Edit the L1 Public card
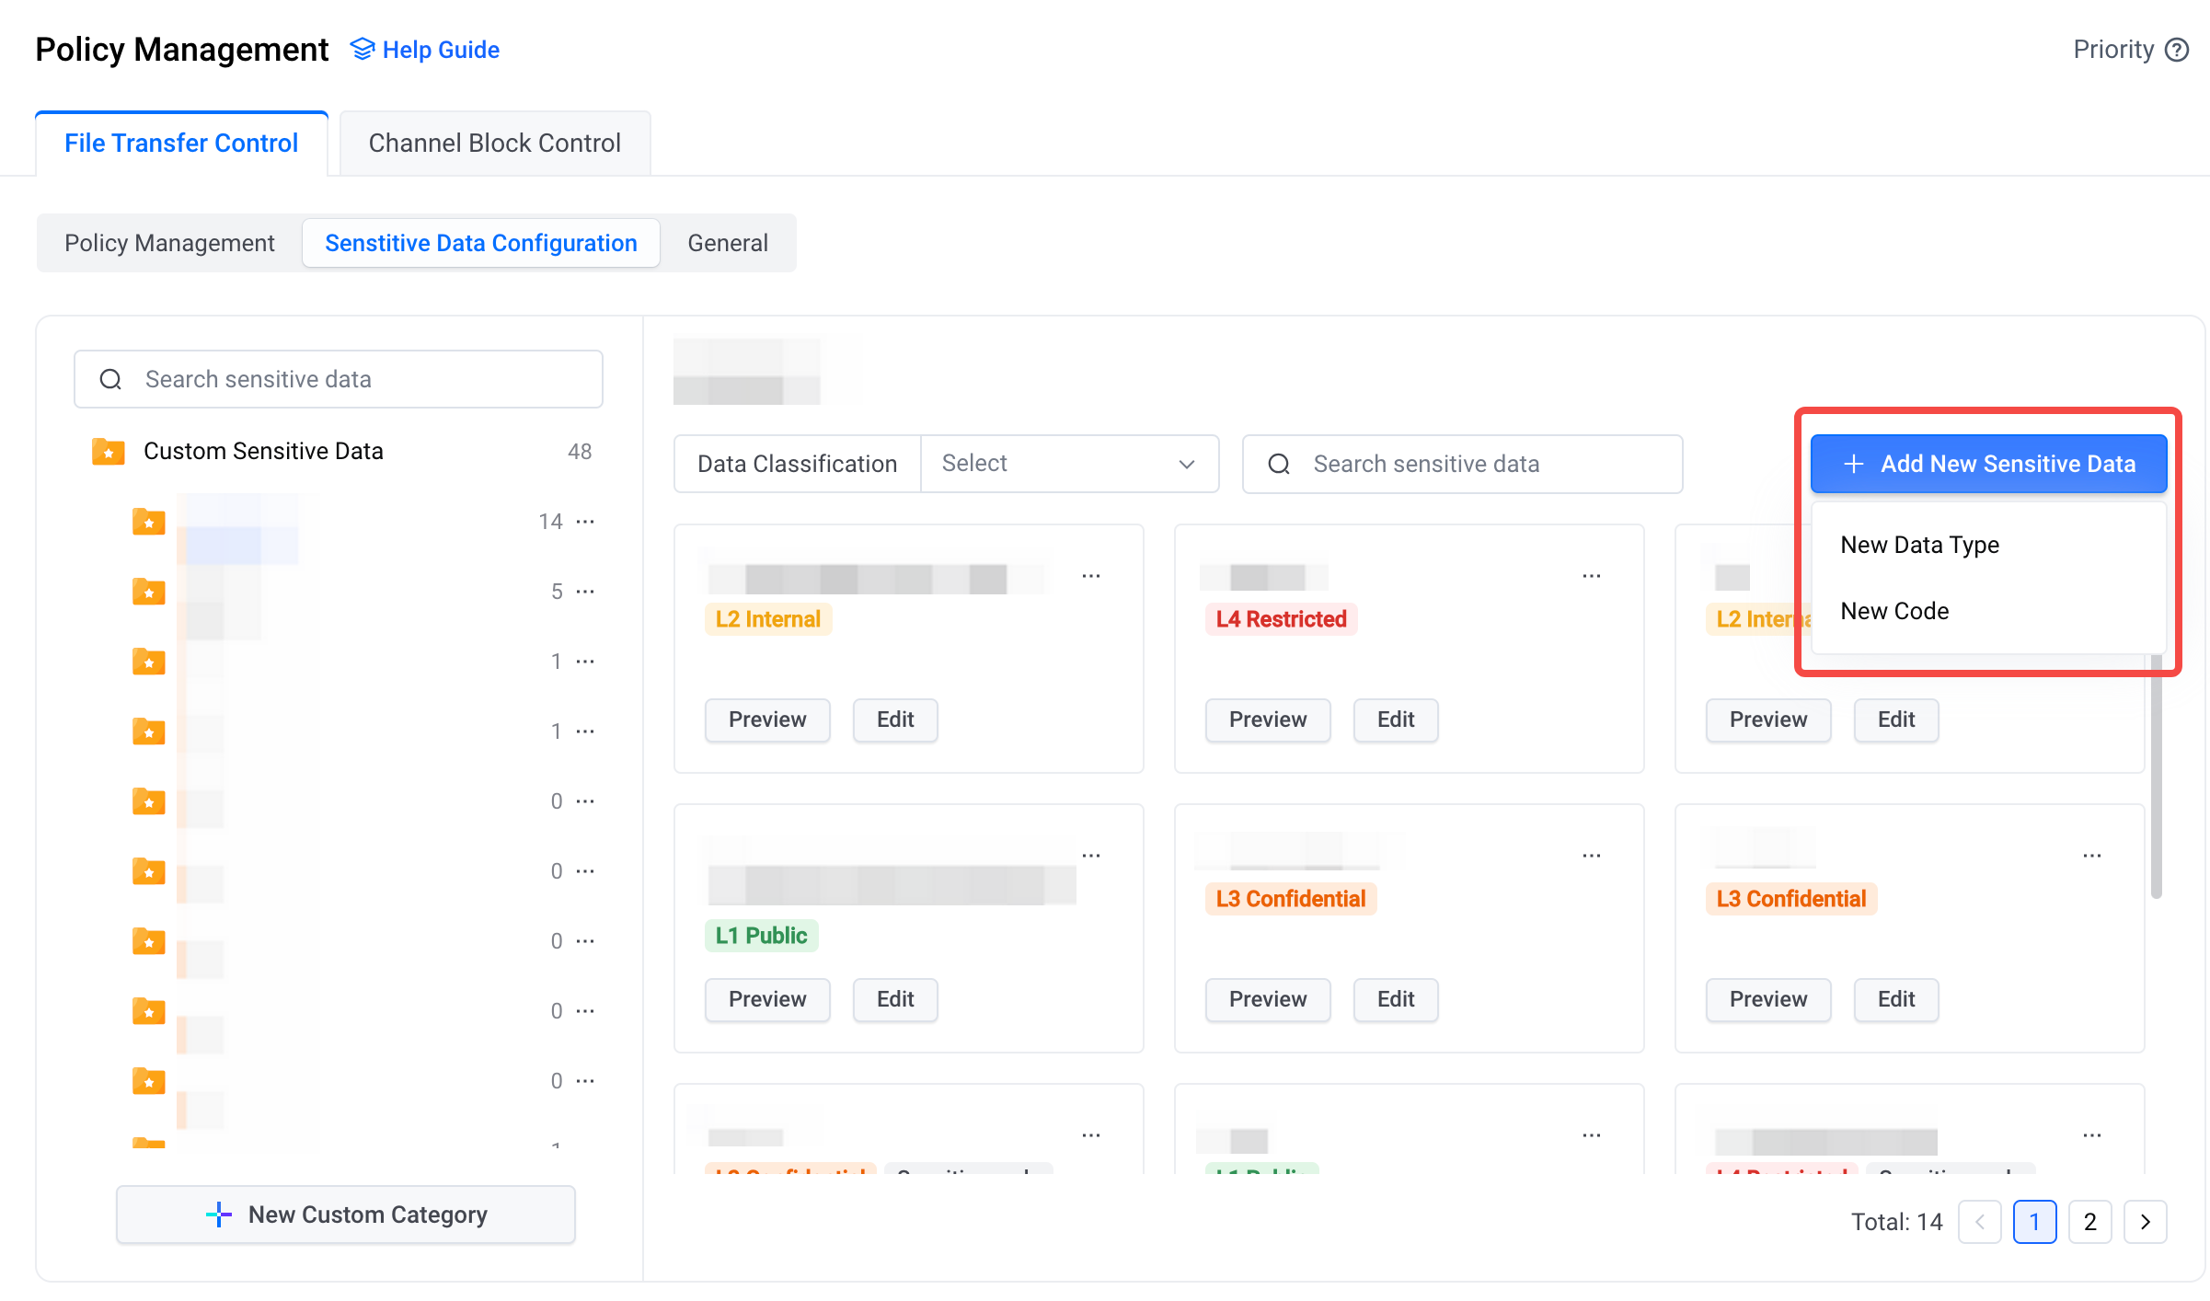The height and width of the screenshot is (1301, 2210). tap(895, 999)
